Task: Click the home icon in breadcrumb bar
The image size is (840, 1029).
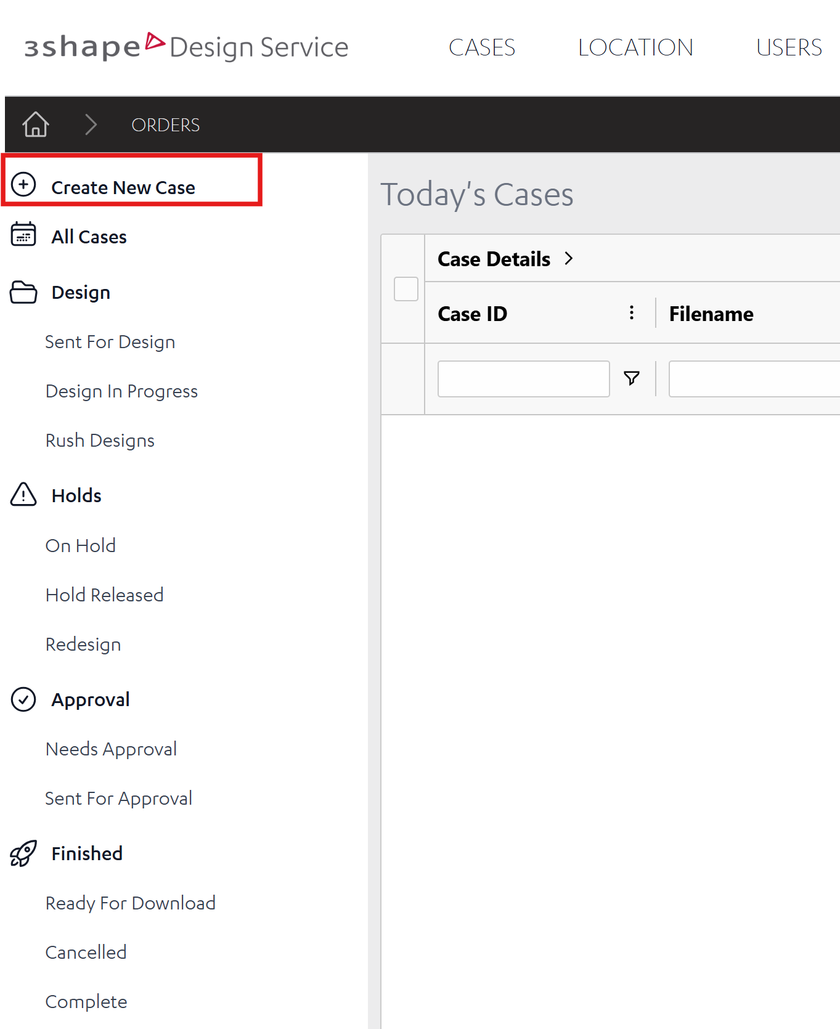Action: click(x=36, y=124)
